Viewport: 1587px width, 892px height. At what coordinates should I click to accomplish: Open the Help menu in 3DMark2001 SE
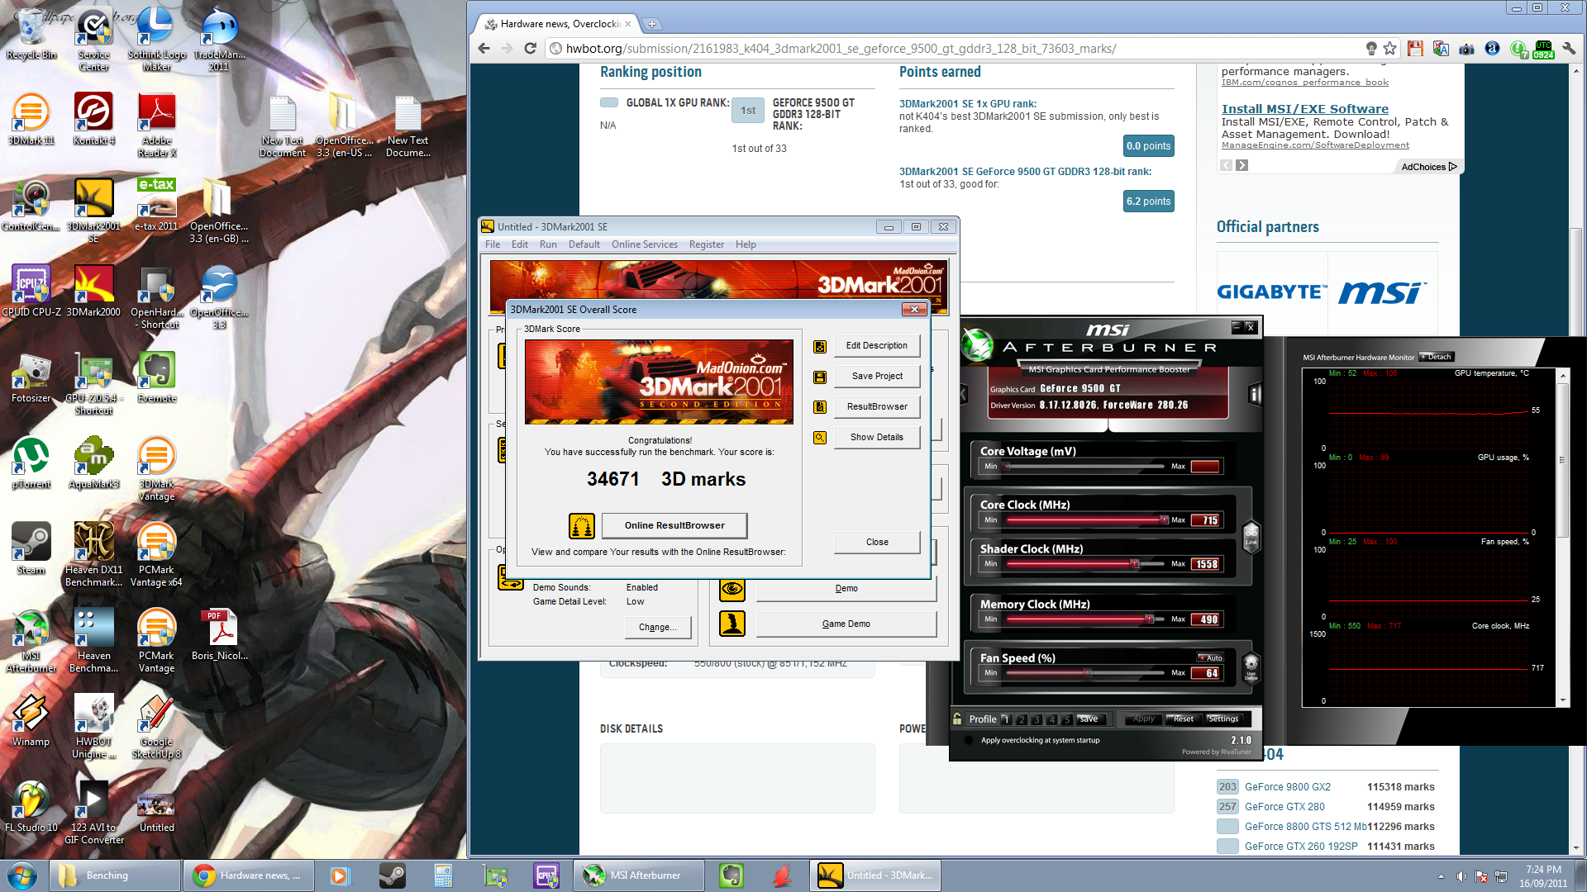[746, 244]
